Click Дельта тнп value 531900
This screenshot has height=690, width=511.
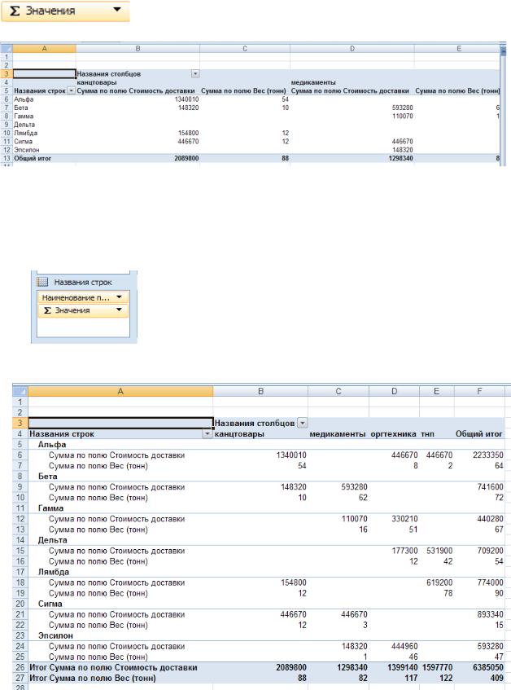[x=439, y=551]
